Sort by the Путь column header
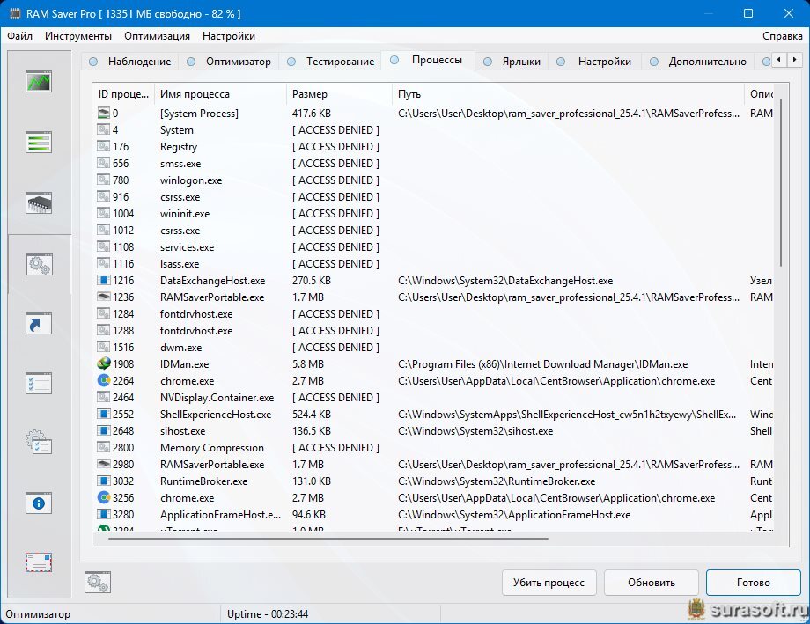Screen dimensions: 810x624 [x=568, y=94]
